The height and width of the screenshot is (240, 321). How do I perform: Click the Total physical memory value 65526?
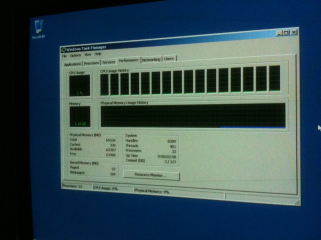pos(111,140)
